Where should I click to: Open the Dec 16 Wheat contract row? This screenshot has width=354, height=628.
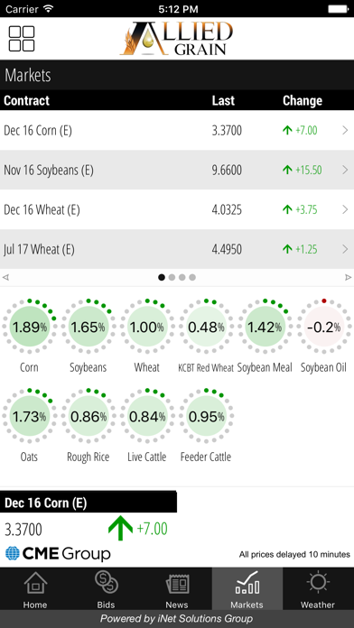177,209
